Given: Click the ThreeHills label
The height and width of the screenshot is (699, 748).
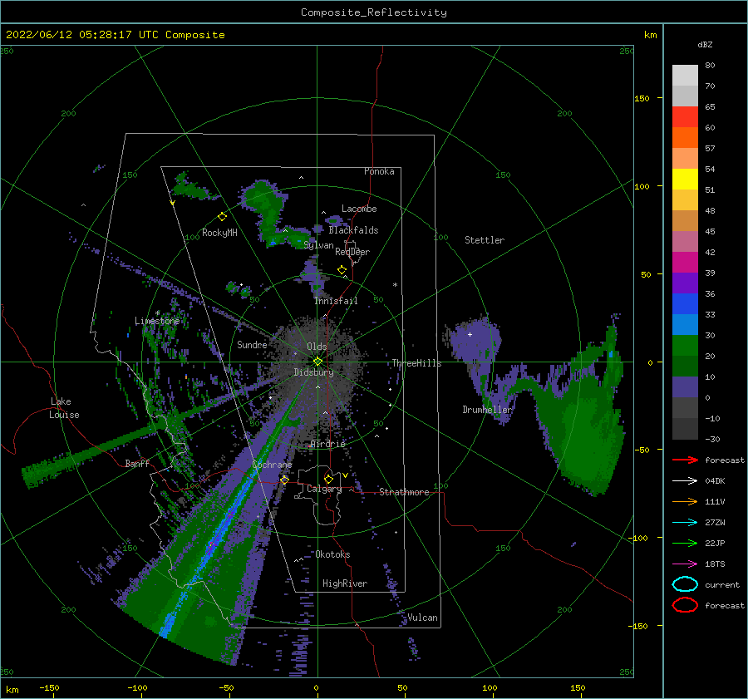Looking at the screenshot, I should tap(417, 363).
